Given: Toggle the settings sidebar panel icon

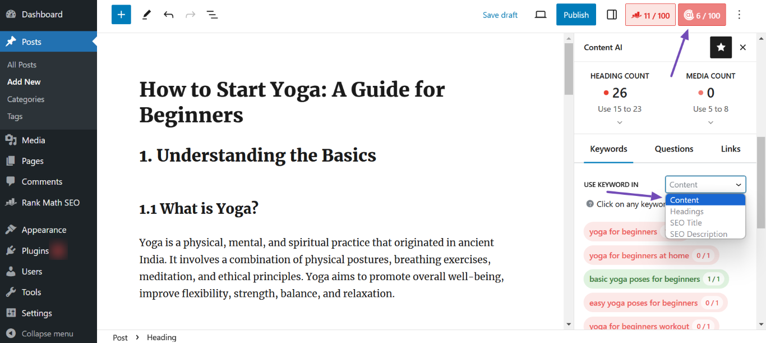Looking at the screenshot, I should click(612, 15).
